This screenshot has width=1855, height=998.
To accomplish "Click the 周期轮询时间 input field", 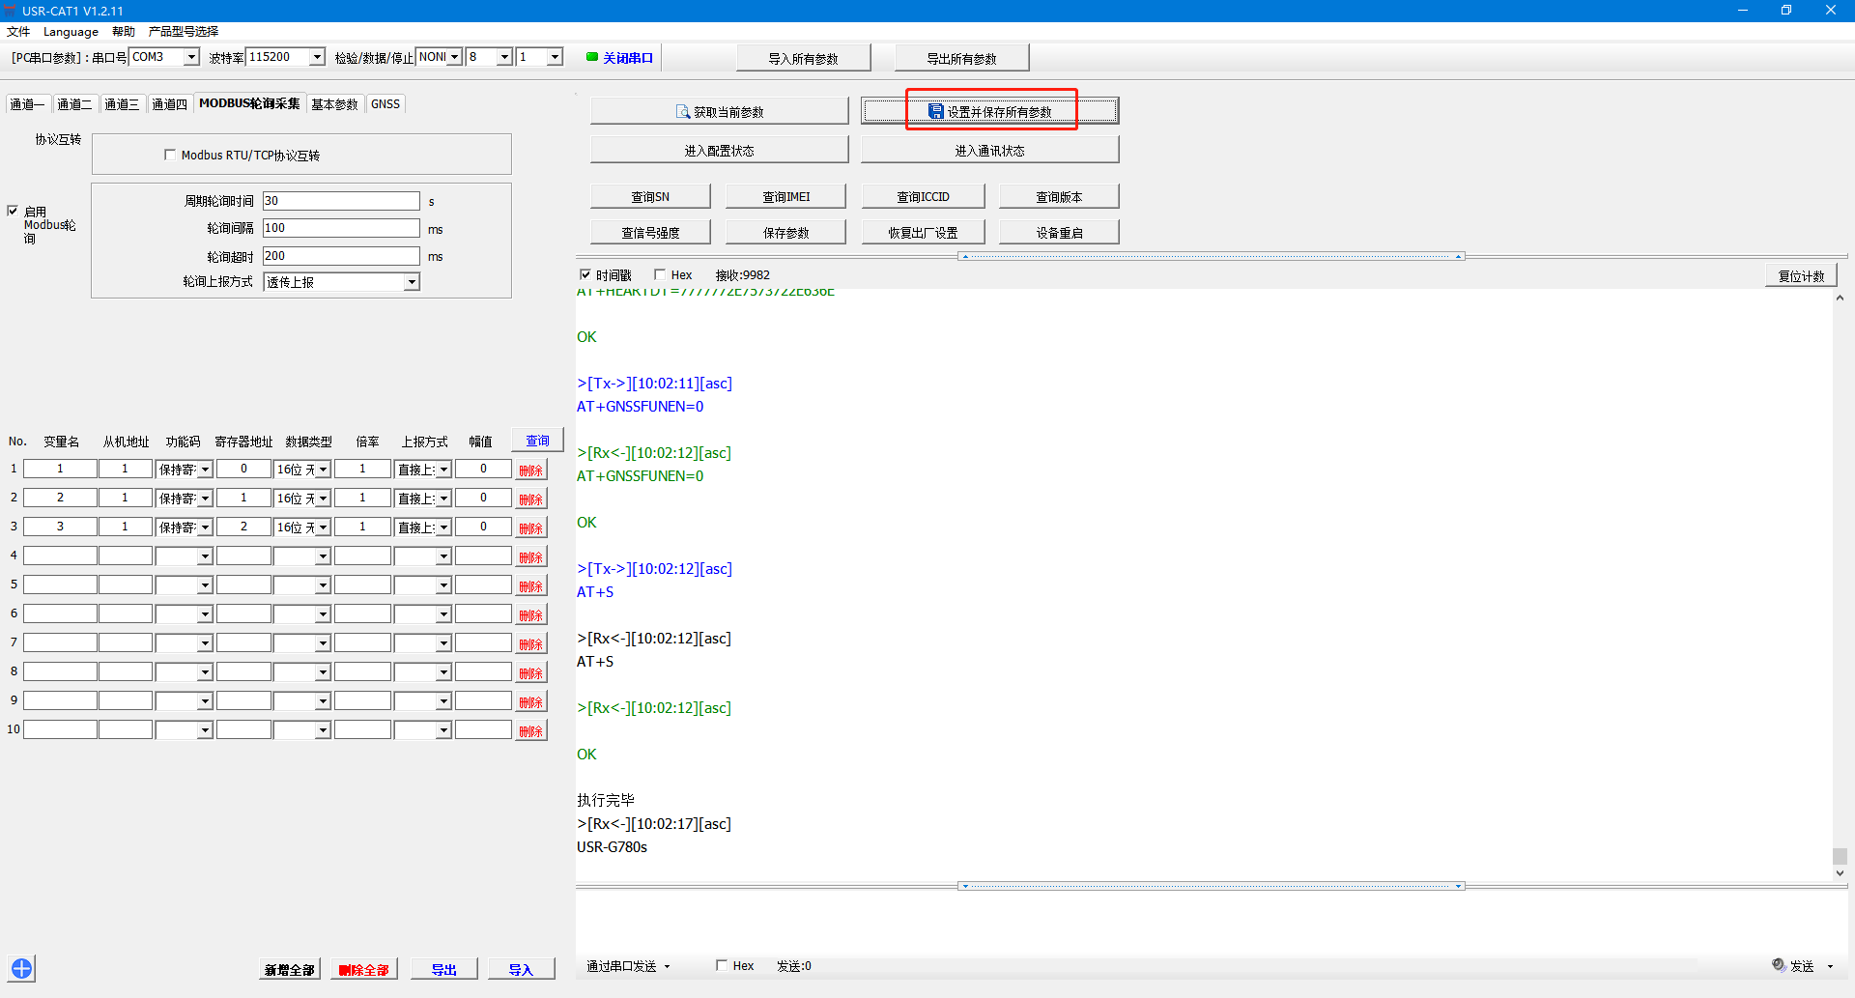I will 341,201.
